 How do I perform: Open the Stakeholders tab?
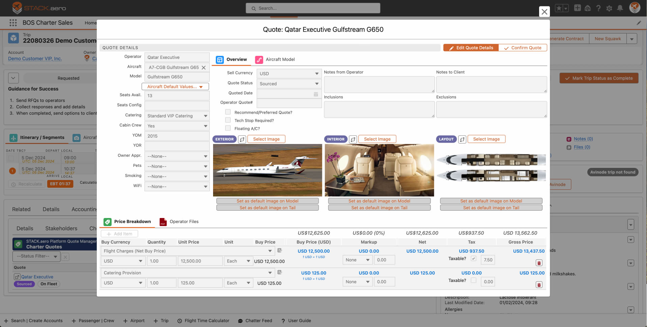(61, 228)
